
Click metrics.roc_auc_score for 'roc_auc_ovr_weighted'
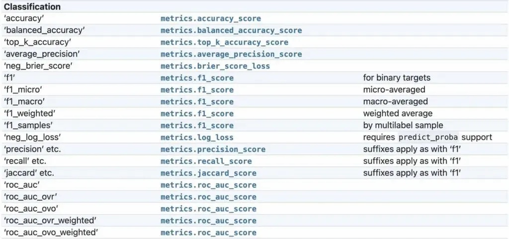click(208, 221)
